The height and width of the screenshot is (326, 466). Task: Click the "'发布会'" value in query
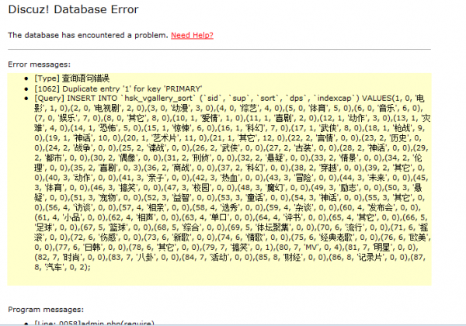[382, 207]
